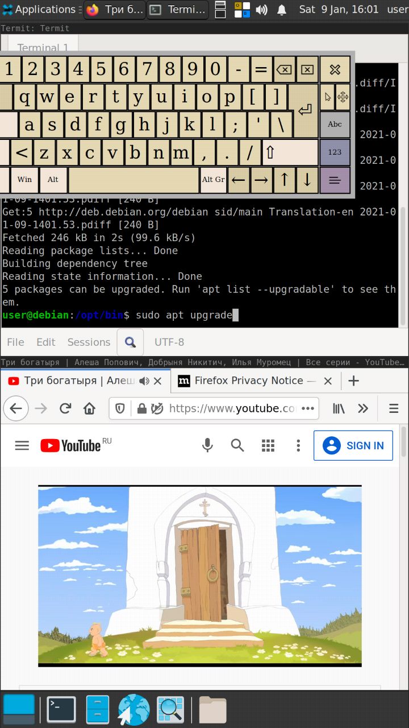Toggle the Shift key on virtual keyboard
Screen dimensions: 409x728
290,152
